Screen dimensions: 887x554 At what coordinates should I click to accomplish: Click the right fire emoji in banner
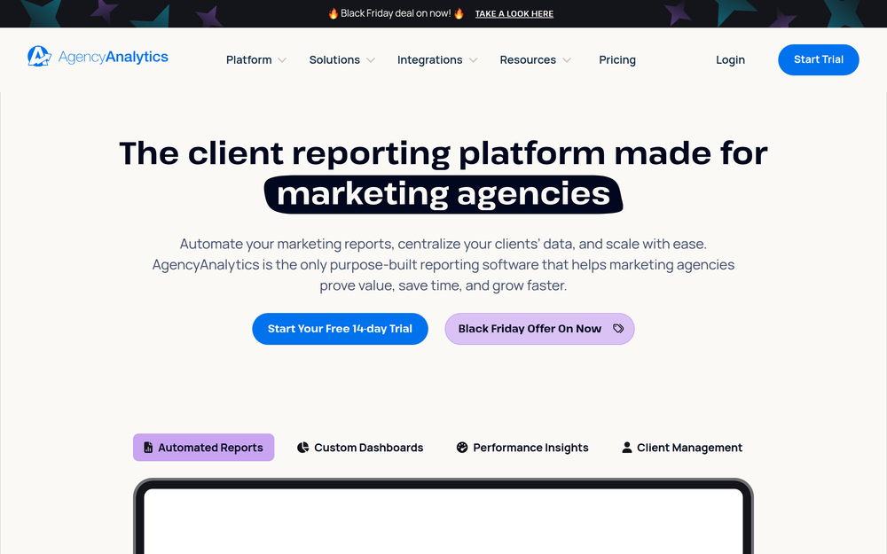pos(459,13)
